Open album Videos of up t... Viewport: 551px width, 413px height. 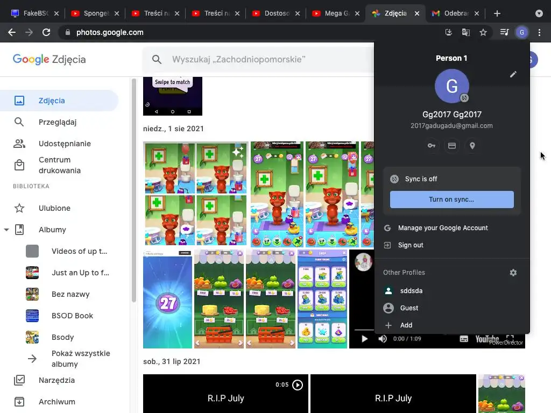pos(67,251)
